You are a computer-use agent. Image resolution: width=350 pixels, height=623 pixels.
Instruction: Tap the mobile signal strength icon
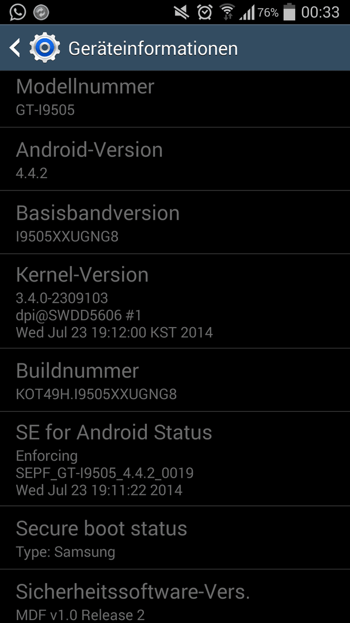(247, 13)
